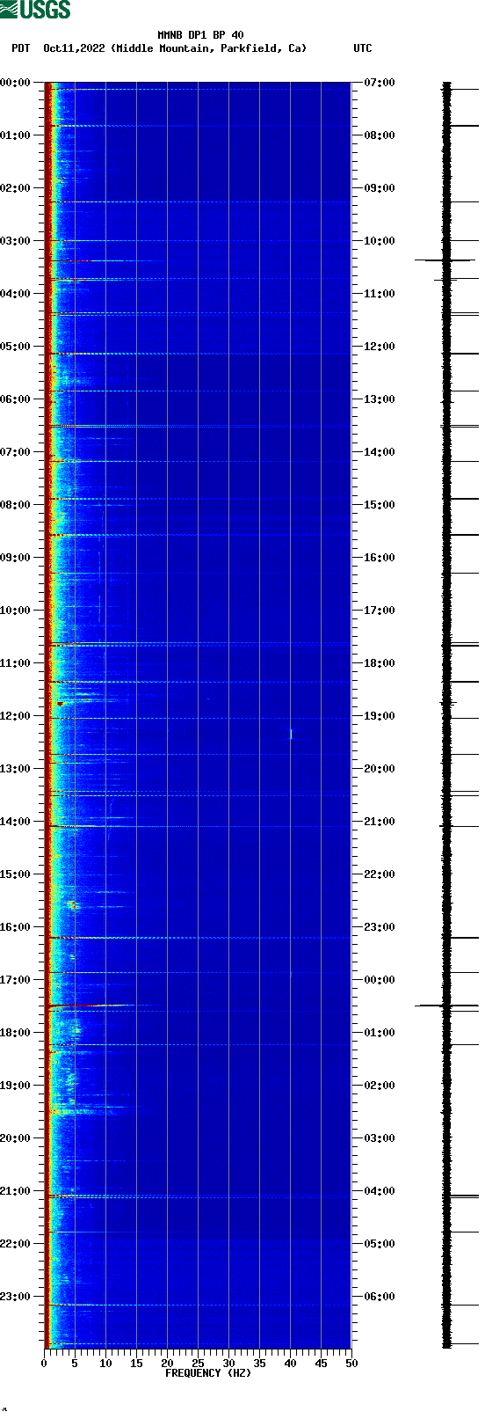Click the 09:00 tick label on the PDT axis
The width and height of the screenshot is (485, 1419).
[x=15, y=558]
